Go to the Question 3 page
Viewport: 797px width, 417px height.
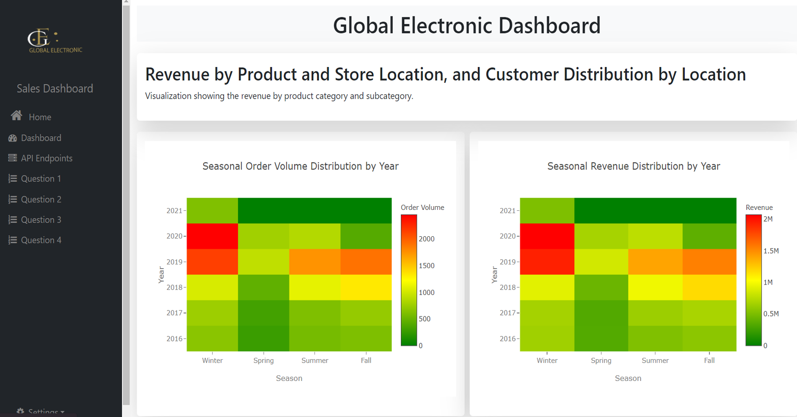41,220
